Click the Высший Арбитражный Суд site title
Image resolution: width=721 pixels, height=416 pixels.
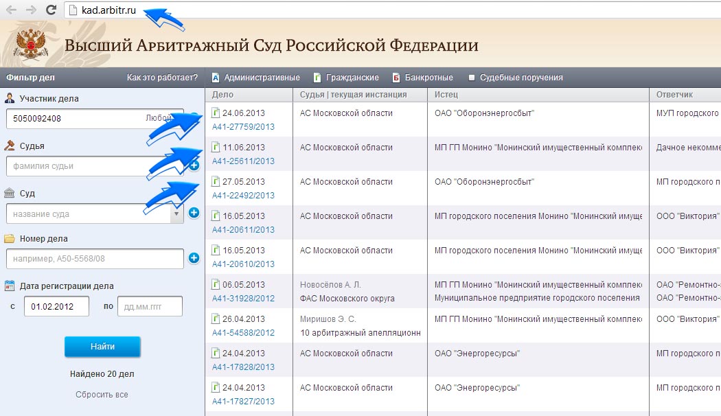coord(271,45)
